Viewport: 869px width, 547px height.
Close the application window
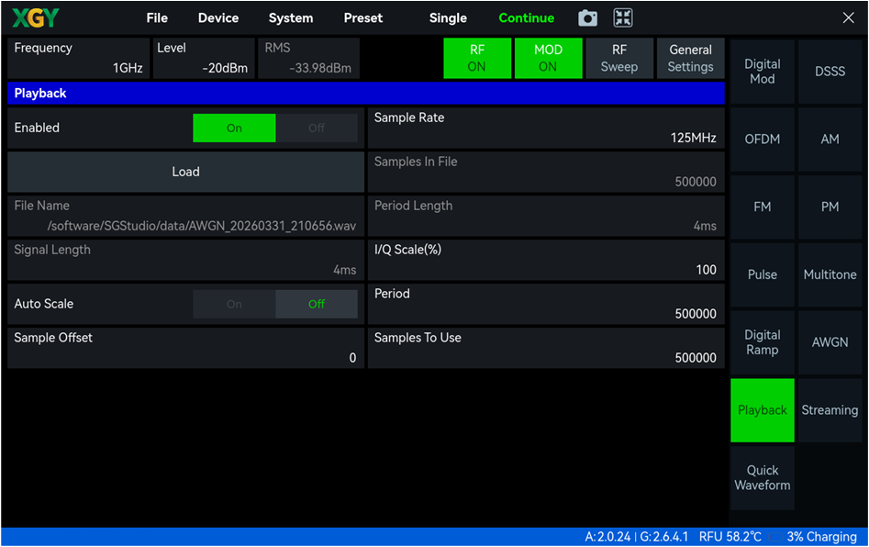click(x=848, y=17)
